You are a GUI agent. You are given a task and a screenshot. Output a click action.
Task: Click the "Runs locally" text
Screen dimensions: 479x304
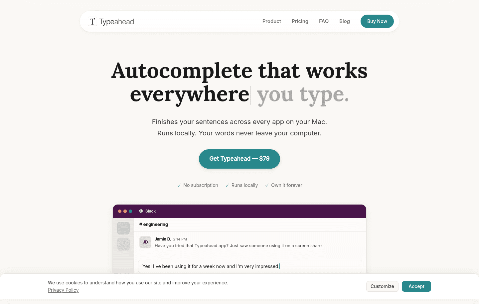click(244, 185)
